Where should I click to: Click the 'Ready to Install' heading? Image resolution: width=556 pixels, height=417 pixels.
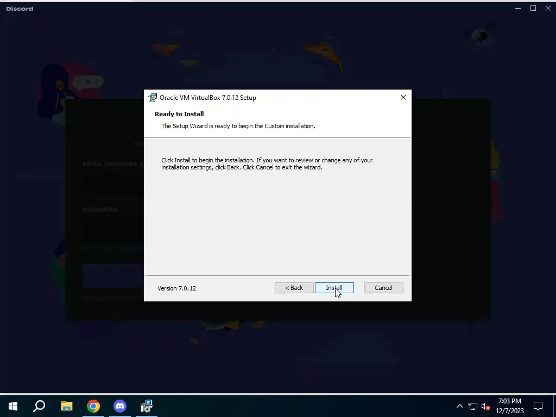pos(179,114)
